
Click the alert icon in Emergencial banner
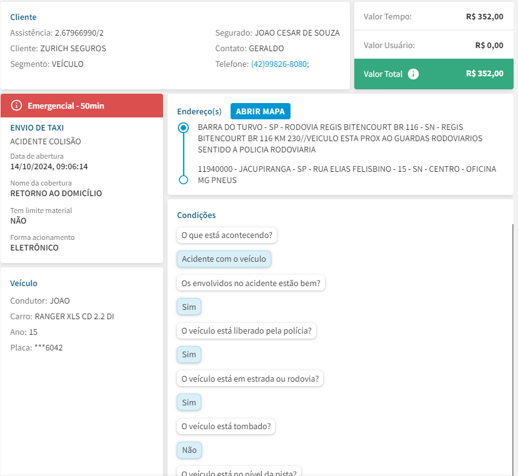point(17,106)
